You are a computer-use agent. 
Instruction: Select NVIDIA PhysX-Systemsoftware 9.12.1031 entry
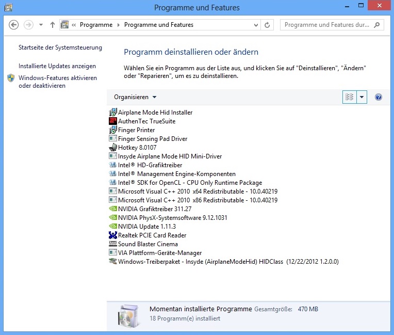(173, 217)
